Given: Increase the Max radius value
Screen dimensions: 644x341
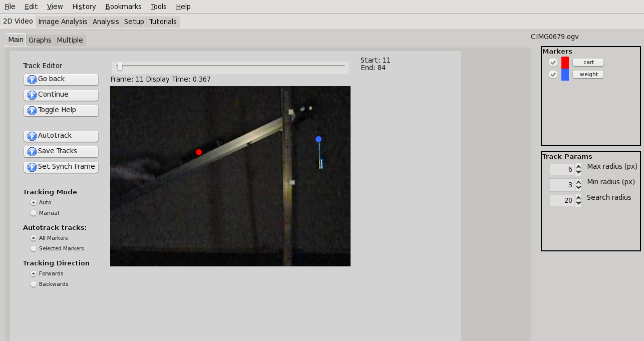Looking at the screenshot, I should coord(579,167).
